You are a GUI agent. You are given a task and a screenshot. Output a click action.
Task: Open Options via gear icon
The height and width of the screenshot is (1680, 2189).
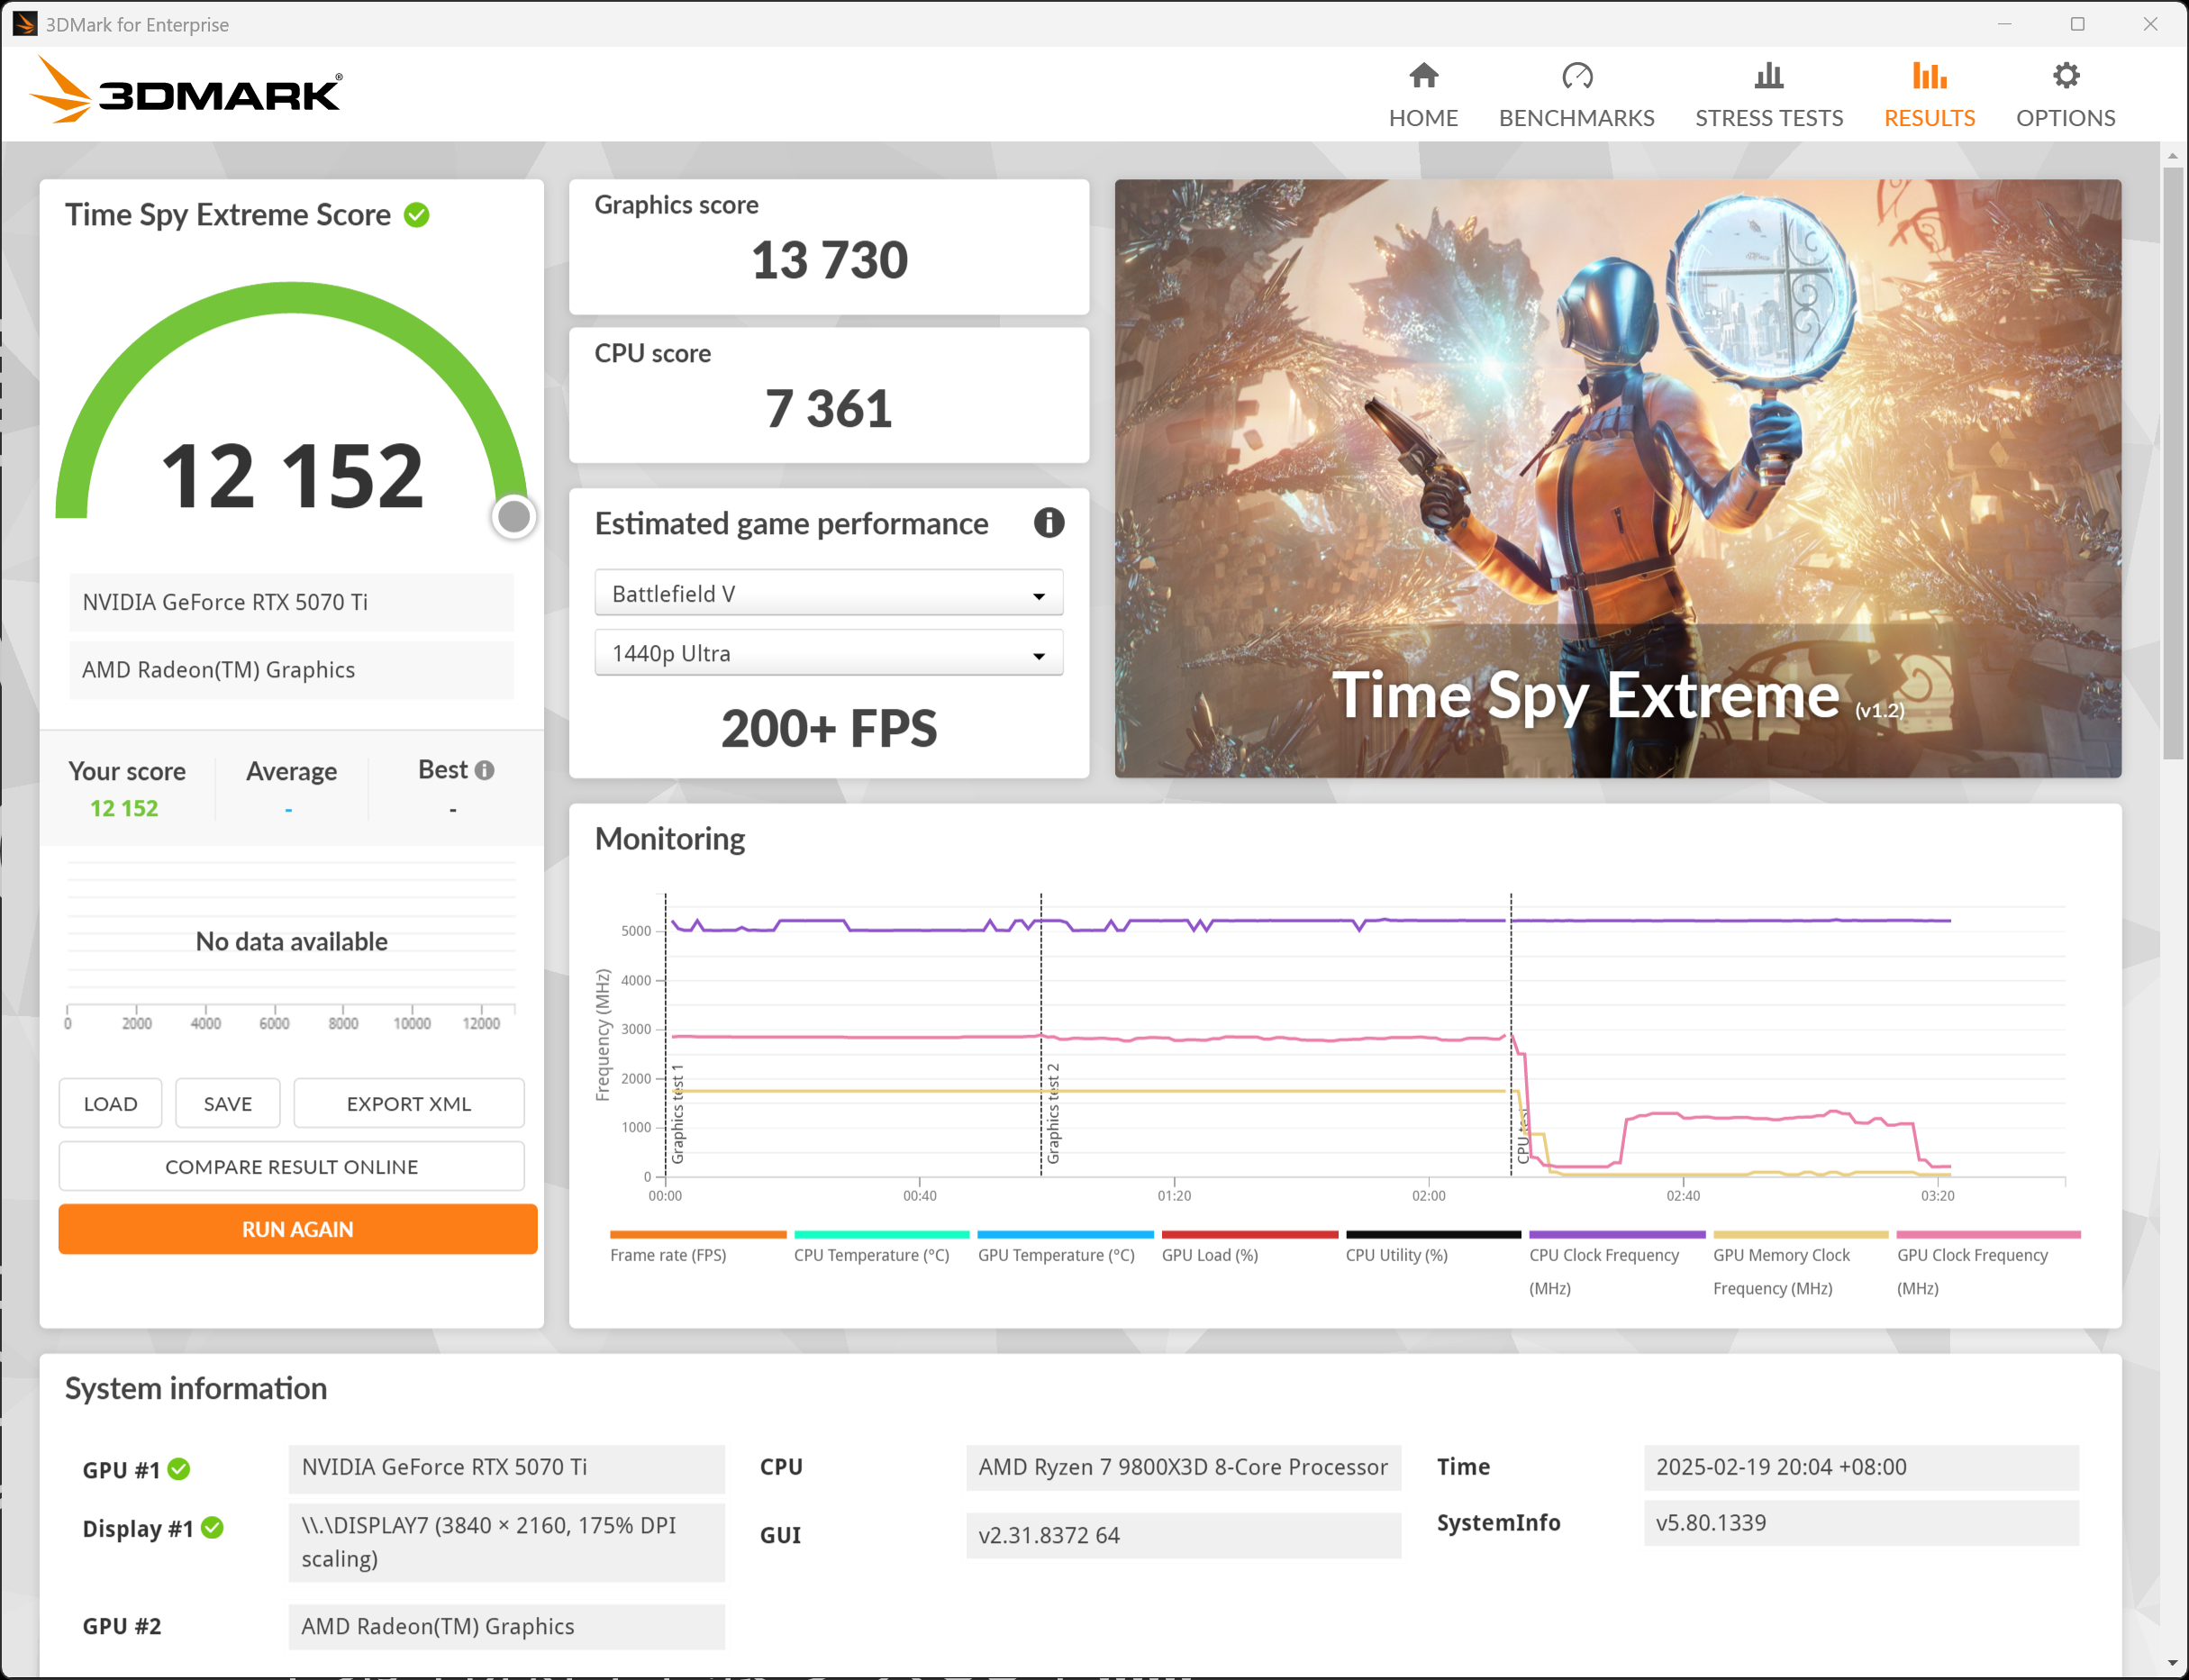2065,76
